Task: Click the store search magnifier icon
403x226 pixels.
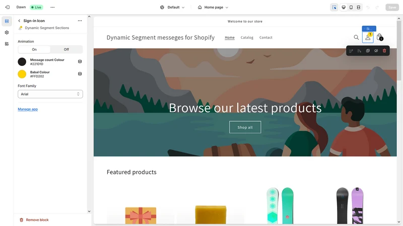Action: [356, 37]
